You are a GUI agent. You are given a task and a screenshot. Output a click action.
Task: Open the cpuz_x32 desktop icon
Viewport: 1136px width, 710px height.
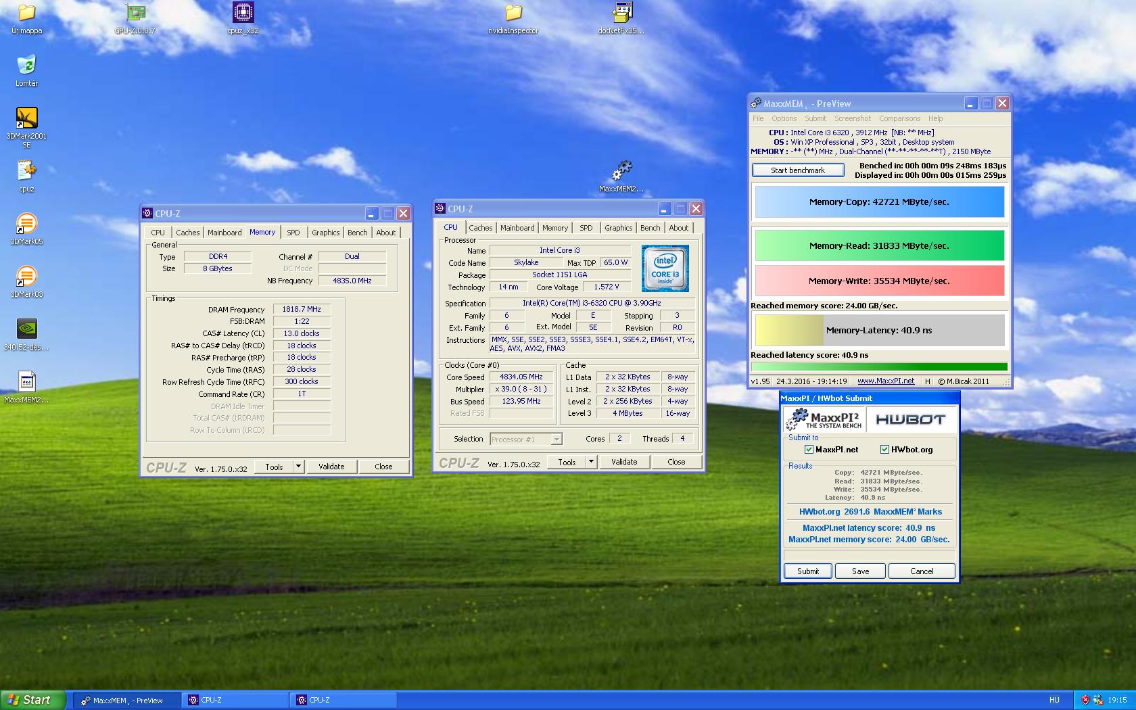[243, 19]
